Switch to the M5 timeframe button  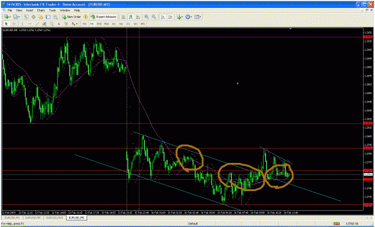pos(92,24)
